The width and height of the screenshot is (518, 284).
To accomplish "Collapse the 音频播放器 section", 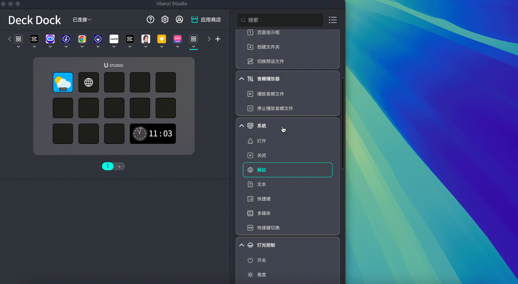I will click(x=241, y=79).
